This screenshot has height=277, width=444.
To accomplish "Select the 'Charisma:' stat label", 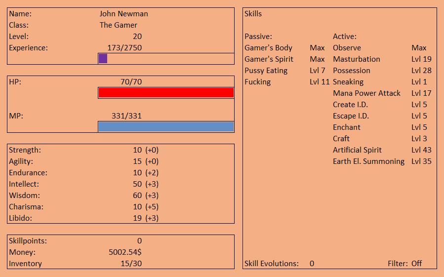I will [26, 206].
